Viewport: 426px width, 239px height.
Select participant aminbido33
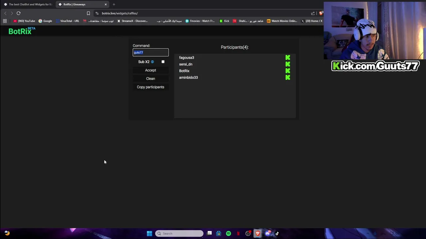click(x=188, y=78)
